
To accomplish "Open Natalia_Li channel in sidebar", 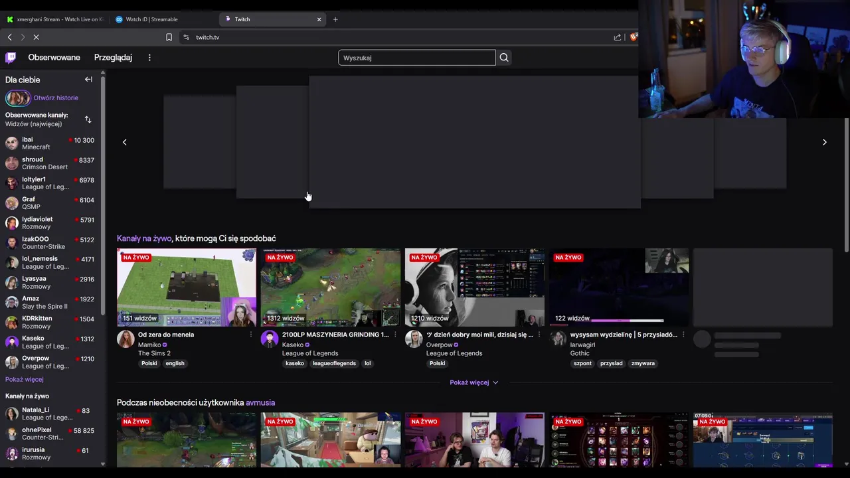I will click(x=50, y=414).
